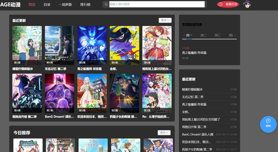Screen dimensions: 278x152
Task: Click the AGE动漫 site logo
Action: tap(10, 4)
